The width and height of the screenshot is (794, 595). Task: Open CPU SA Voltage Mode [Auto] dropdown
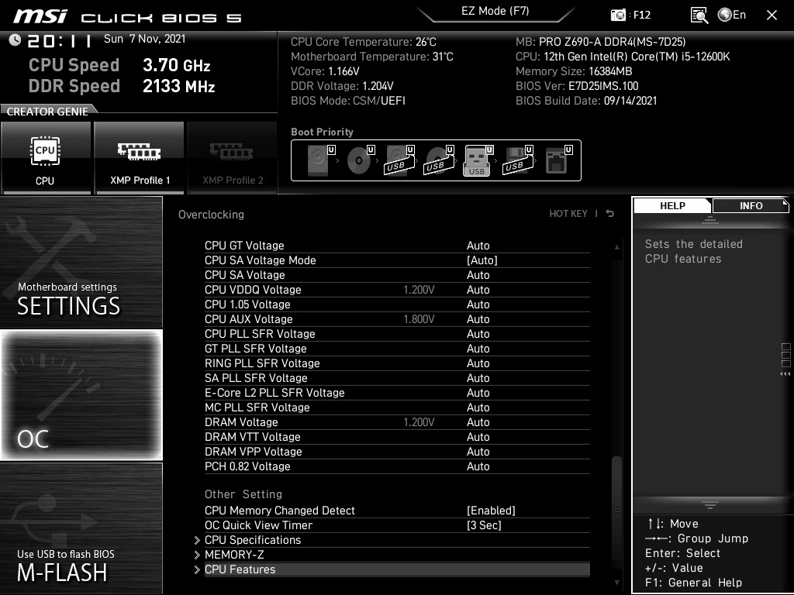pos(482,260)
